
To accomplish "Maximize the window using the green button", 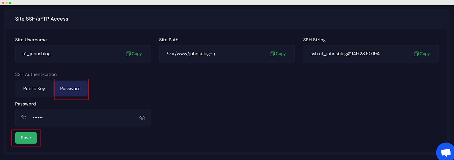I will tap(10, 3).
